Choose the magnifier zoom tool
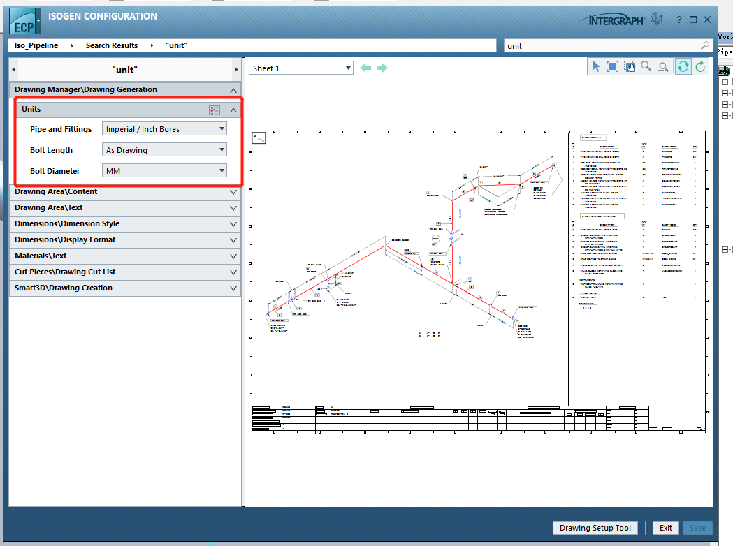 [646, 67]
